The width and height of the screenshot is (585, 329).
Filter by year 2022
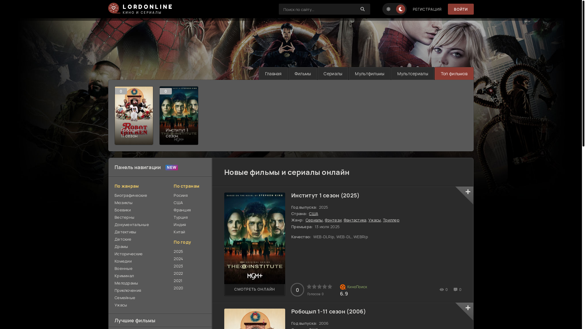[178, 273]
